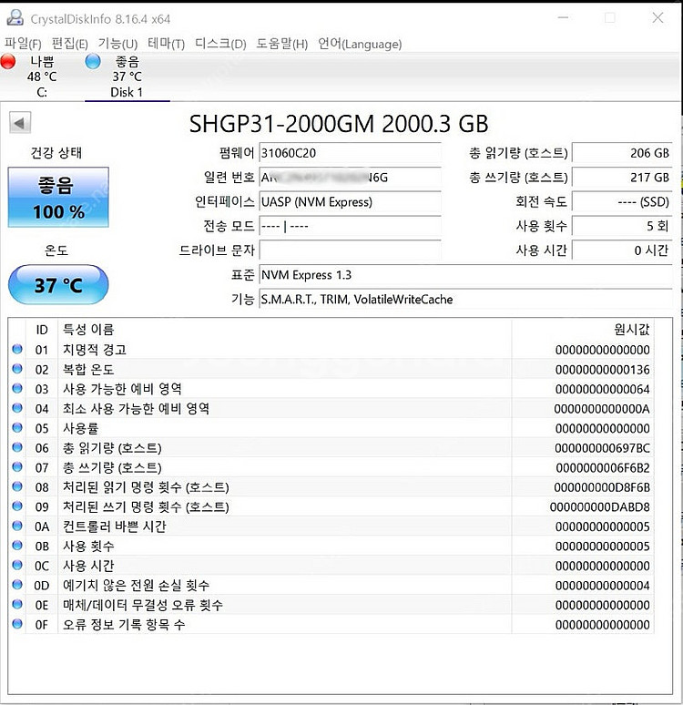Click the blue status dot of row 0F

(17, 624)
